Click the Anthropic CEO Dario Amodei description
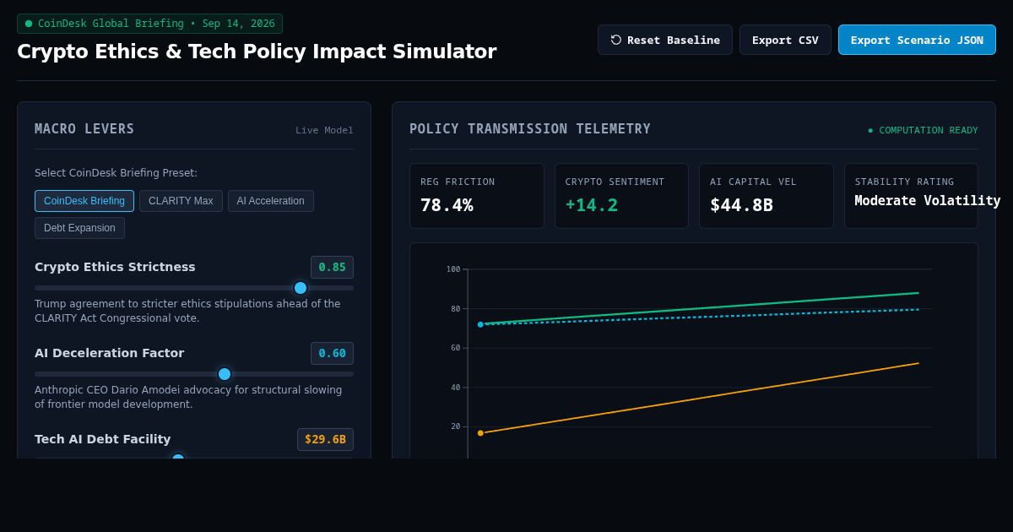The height and width of the screenshot is (532, 1013). [x=188, y=397]
